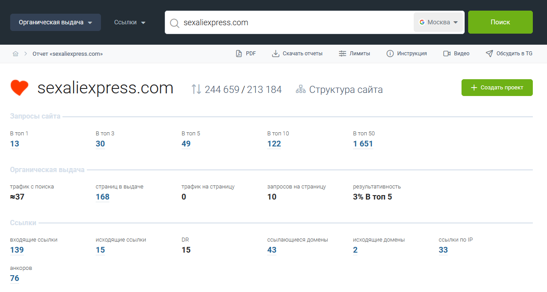Click the instruction info icon
This screenshot has height=292, width=547.
point(390,54)
